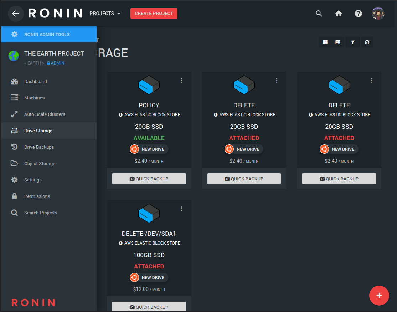Go to Drive Backups
This screenshot has height=312, width=397.
tap(48, 147)
